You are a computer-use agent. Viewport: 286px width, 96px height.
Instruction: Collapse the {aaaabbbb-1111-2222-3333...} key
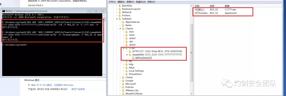(x=127, y=55)
